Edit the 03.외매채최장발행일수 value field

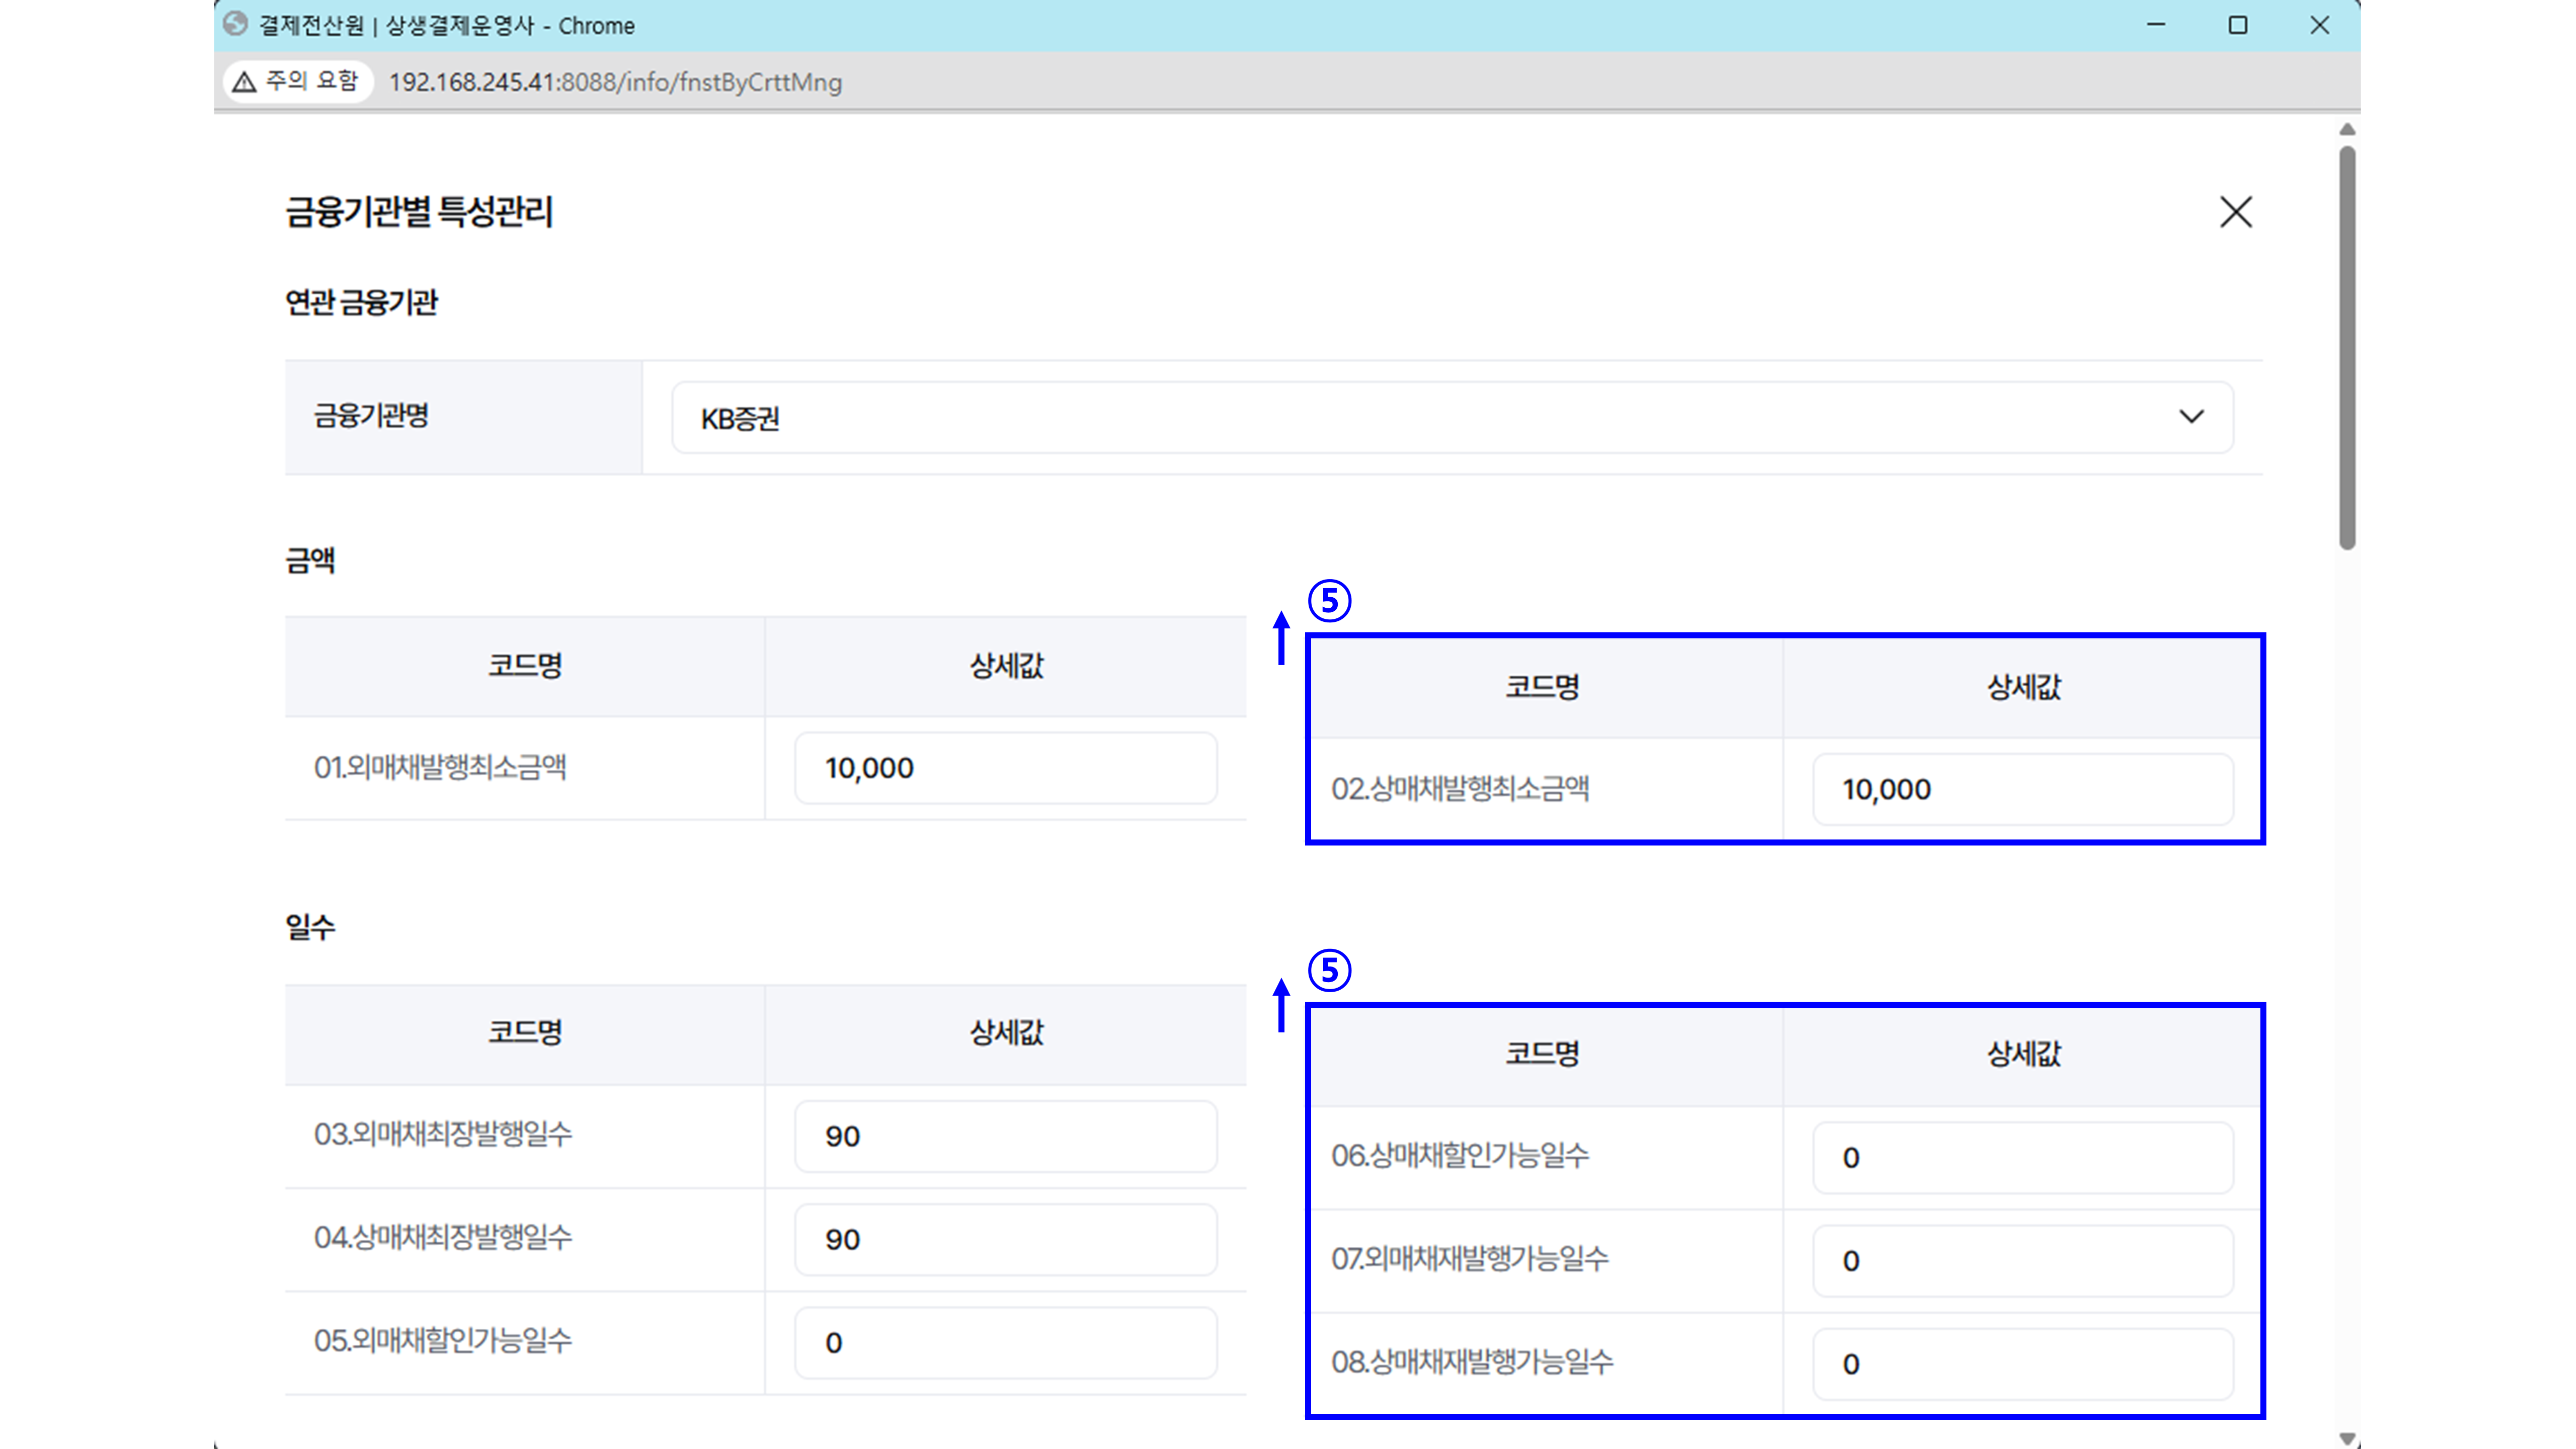pyautogui.click(x=1005, y=1136)
